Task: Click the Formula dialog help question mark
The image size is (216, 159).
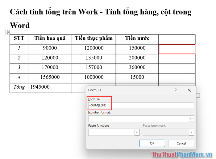Action: [x=176, y=90]
